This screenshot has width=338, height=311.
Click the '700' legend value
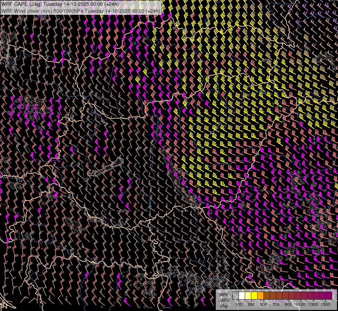click(x=276, y=304)
